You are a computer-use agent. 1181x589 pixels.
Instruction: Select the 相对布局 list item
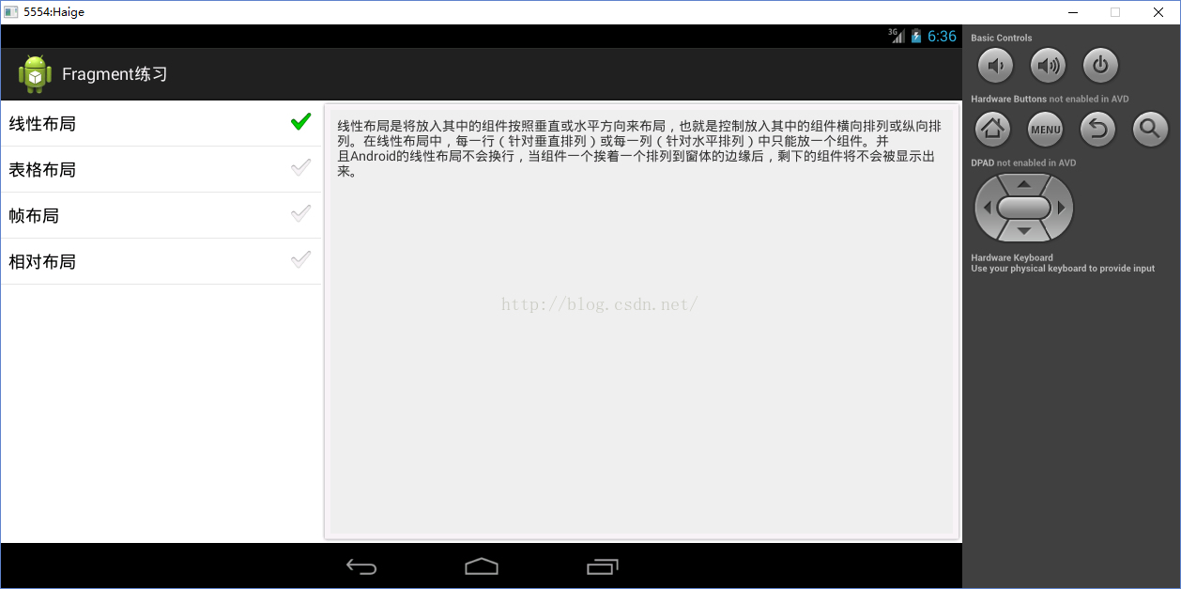pos(161,261)
